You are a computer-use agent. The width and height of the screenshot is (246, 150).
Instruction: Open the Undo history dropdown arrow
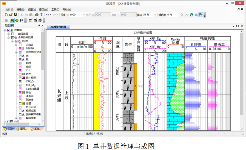[x=51, y=15]
